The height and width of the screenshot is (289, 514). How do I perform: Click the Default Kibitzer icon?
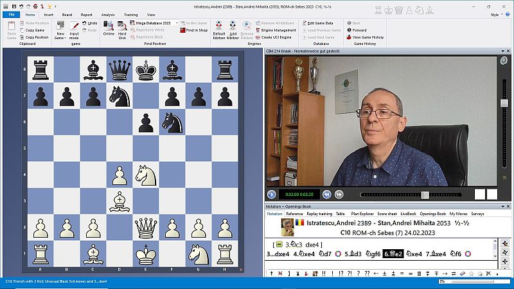(x=218, y=28)
